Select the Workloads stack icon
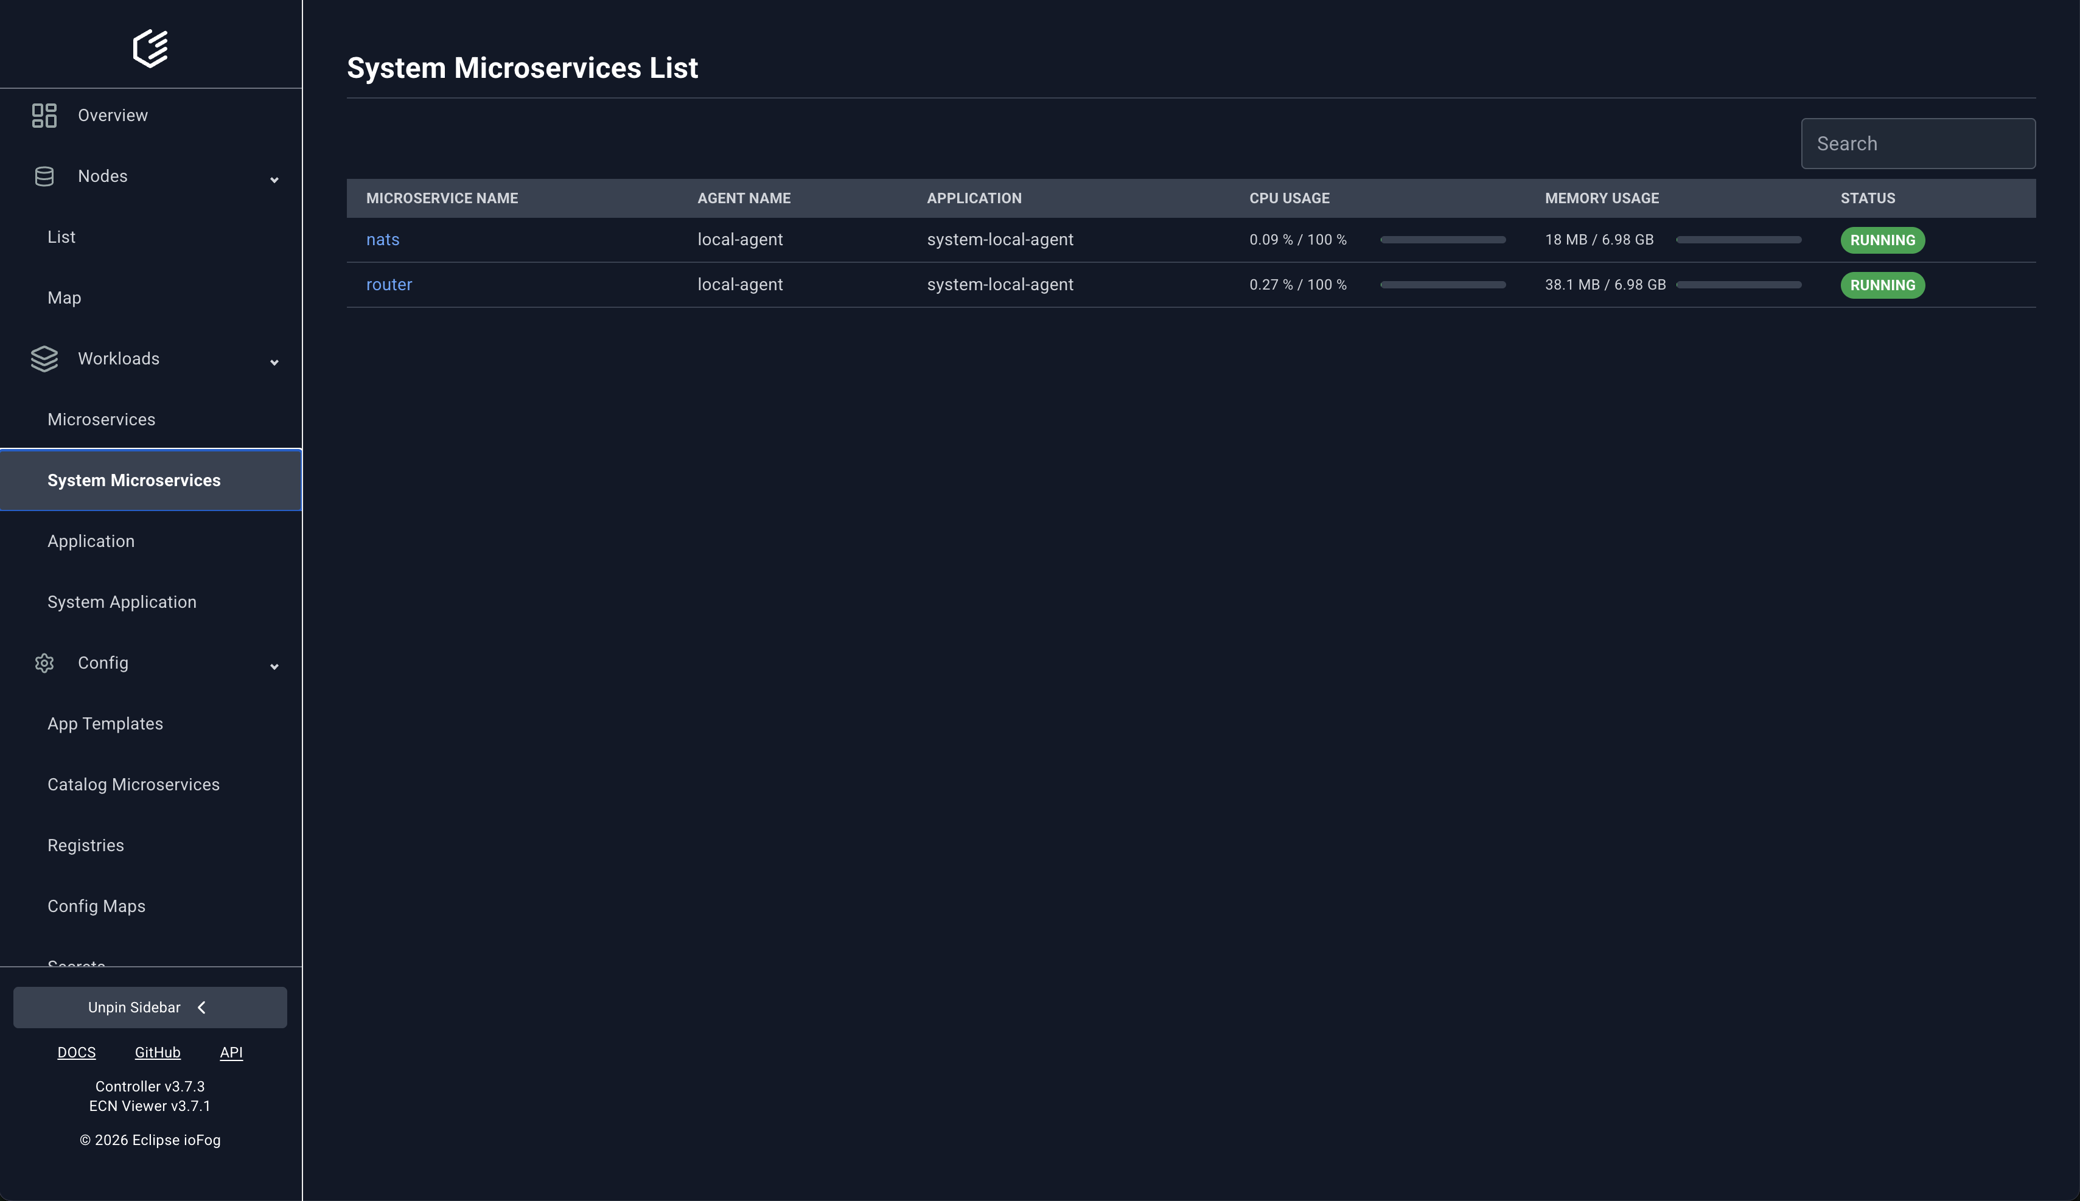2080x1201 pixels. coord(44,359)
